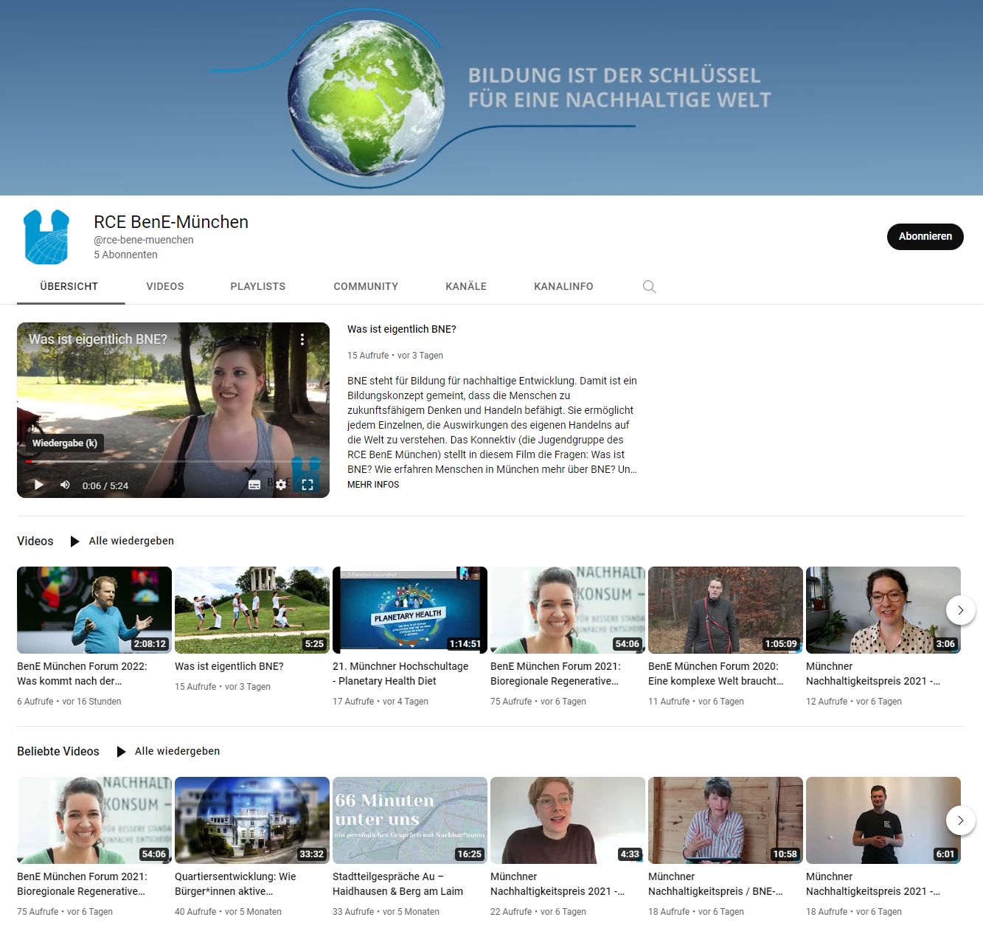Open the Beliebte Videos section heading
Screen dimensions: 983x934
click(58, 751)
